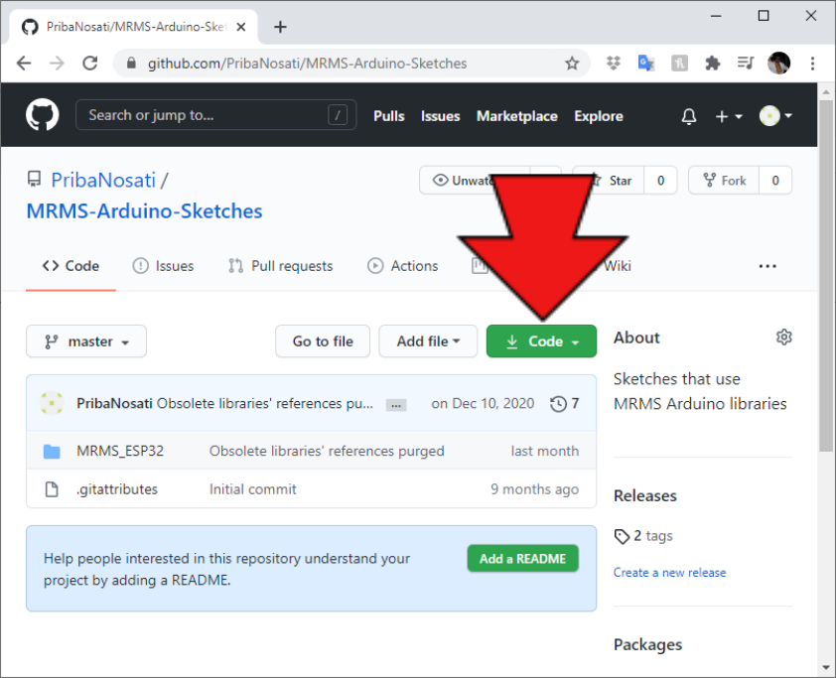Switch to the Pull requests tab
836x678 pixels.
click(x=280, y=266)
